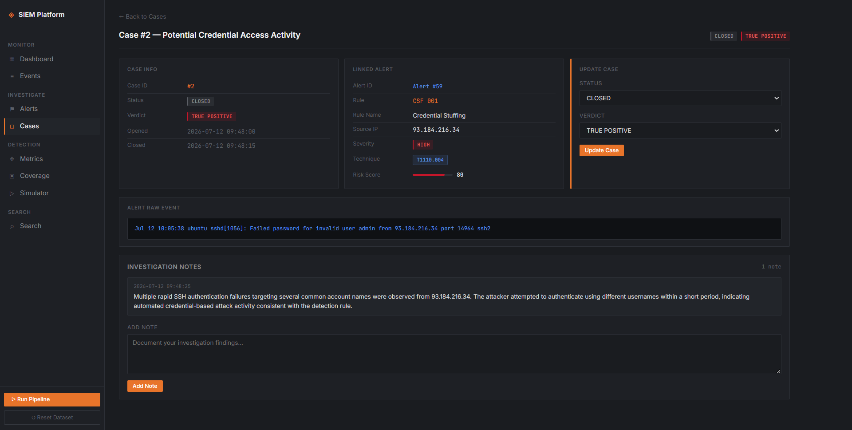Click the Update Case button
This screenshot has height=430, width=852.
pyautogui.click(x=601, y=150)
